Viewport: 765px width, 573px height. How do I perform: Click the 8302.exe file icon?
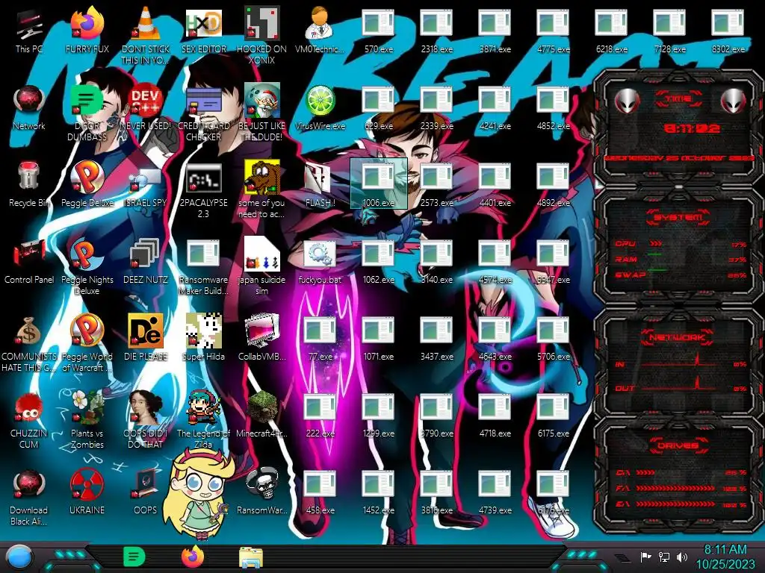coord(728,31)
